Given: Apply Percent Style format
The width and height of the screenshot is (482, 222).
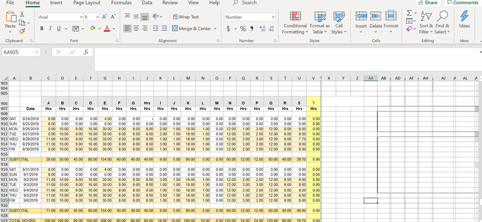Looking at the screenshot, I should click(243, 29).
